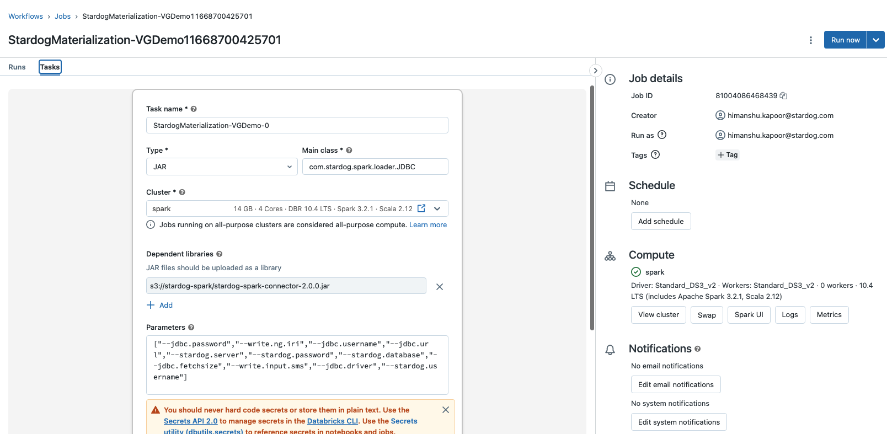Viewport: 887px width, 434px height.
Task: Click the Compute cluster icon
Action: pos(610,256)
